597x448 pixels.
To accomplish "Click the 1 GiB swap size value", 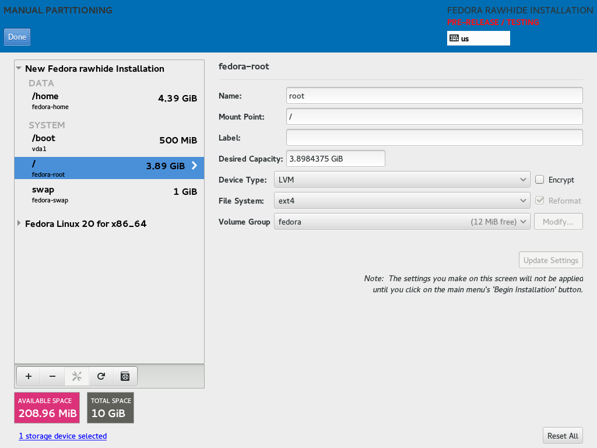I will tap(185, 191).
